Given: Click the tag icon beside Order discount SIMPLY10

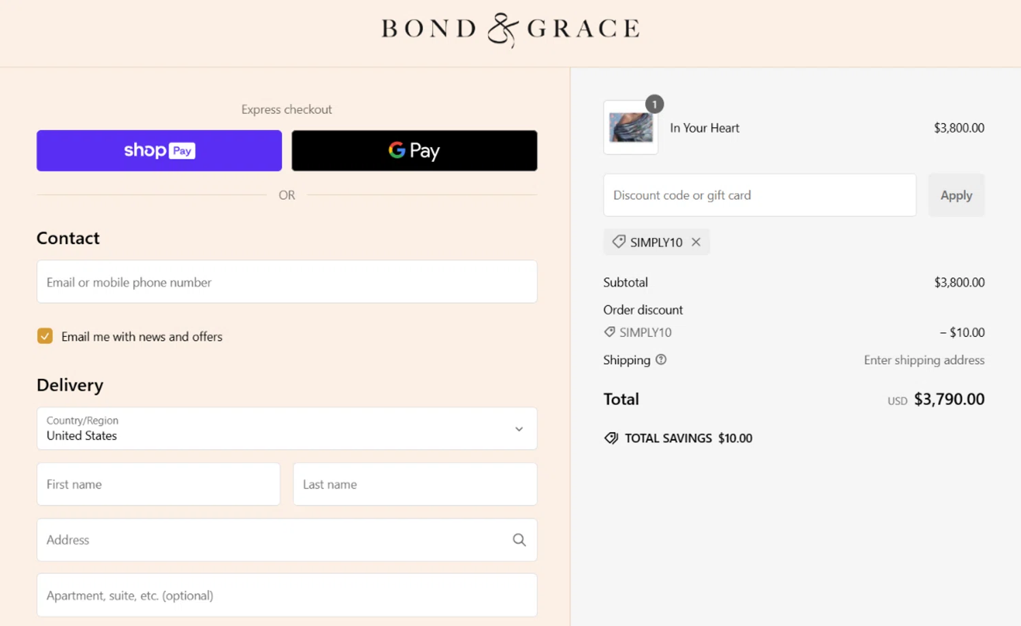Looking at the screenshot, I should (610, 332).
